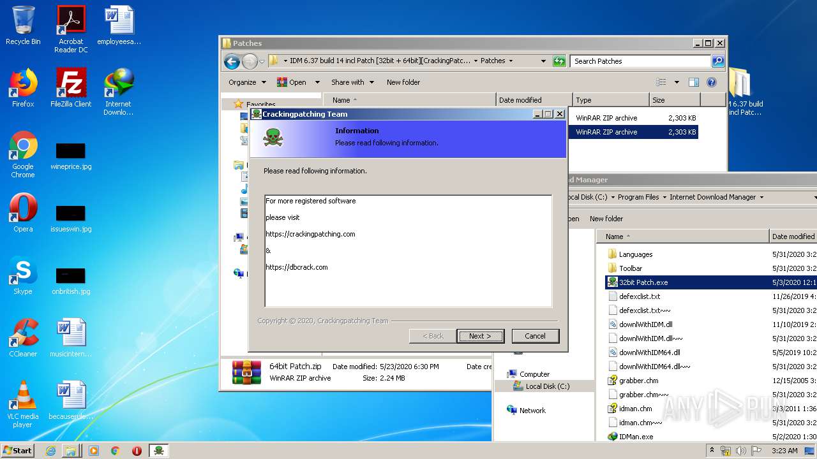Select the VLC media player desktop icon
817x459 pixels.
(x=23, y=404)
